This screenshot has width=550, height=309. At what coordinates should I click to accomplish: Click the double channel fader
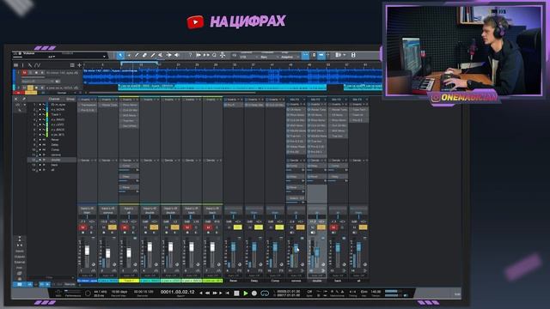click(317, 252)
